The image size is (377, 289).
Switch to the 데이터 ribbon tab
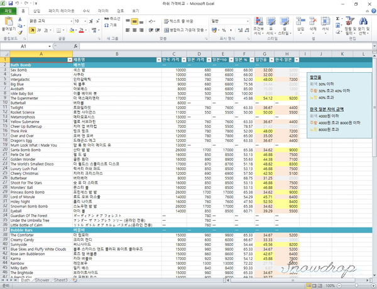[x=103, y=11]
